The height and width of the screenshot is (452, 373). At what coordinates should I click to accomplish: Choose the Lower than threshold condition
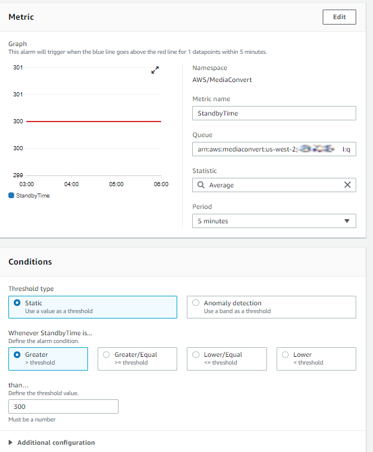(285, 354)
